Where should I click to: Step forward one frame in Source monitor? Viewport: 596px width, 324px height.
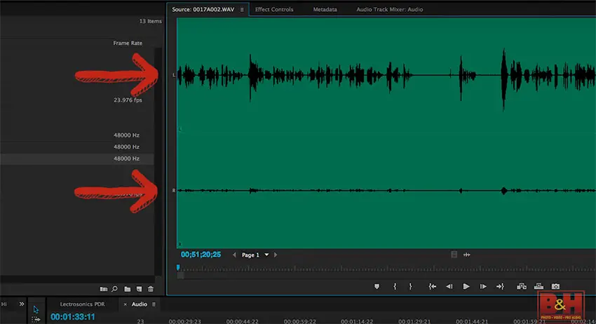coord(483,286)
